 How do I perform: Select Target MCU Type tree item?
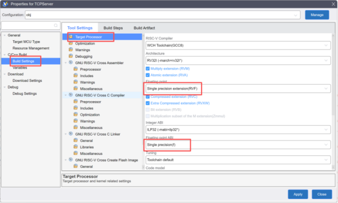[x=26, y=42]
